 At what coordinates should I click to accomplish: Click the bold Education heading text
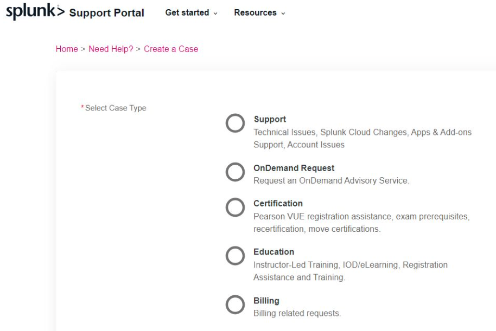[274, 252]
